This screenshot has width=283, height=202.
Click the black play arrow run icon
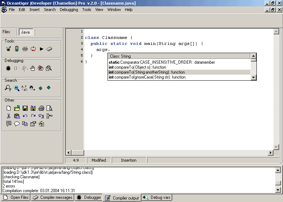click(x=41, y=49)
